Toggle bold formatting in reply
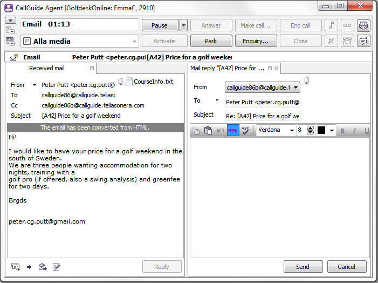378x283 pixels. tap(342, 131)
